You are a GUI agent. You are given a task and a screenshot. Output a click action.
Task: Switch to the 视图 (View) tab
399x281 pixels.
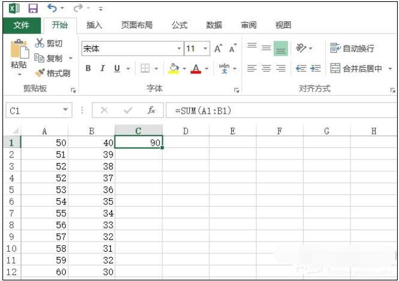(283, 25)
